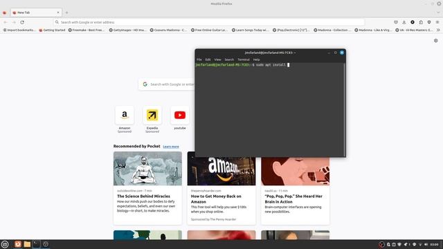This screenshot has width=443, height=249.
Task: Open new tab page personalize gear icon
Action: (435, 41)
